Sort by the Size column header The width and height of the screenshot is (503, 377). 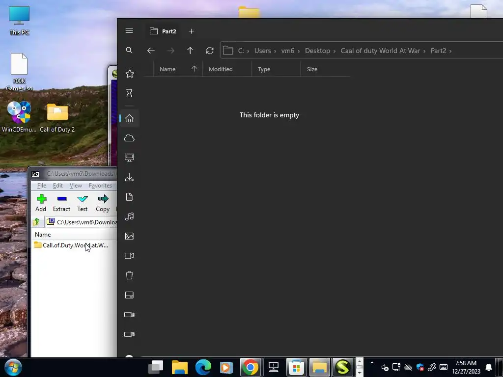coord(325,69)
